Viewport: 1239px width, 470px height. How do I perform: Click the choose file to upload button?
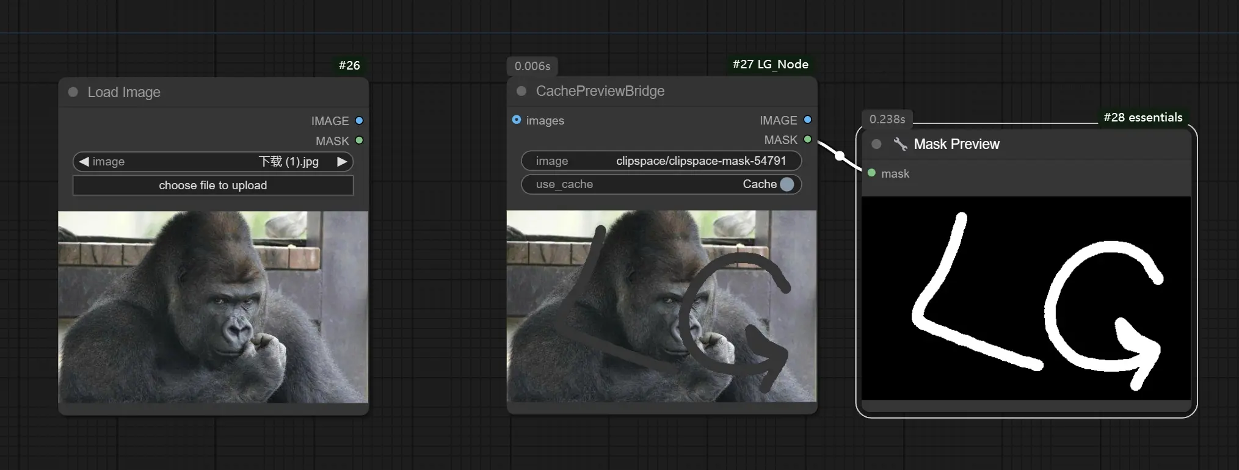click(213, 186)
